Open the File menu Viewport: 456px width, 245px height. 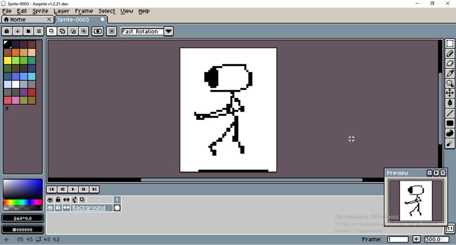tap(7, 11)
